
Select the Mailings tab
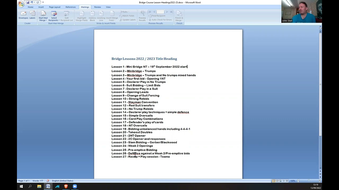point(85,7)
